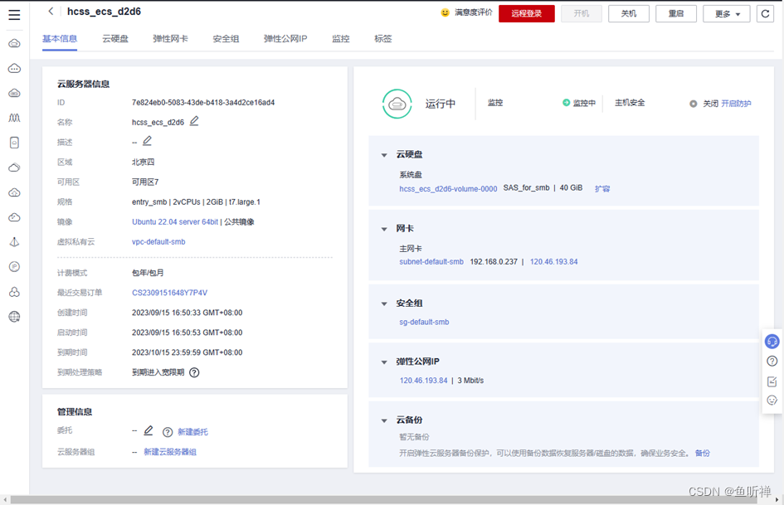Click the 备份 link
Image resolution: width=784 pixels, height=505 pixels.
click(703, 454)
